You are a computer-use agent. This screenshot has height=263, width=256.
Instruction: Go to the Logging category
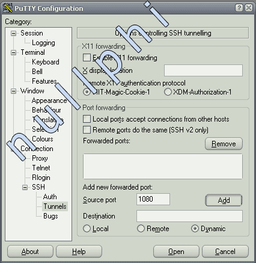43,43
